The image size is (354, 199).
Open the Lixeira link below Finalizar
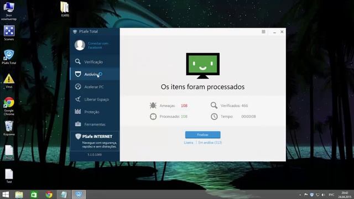tap(189, 143)
